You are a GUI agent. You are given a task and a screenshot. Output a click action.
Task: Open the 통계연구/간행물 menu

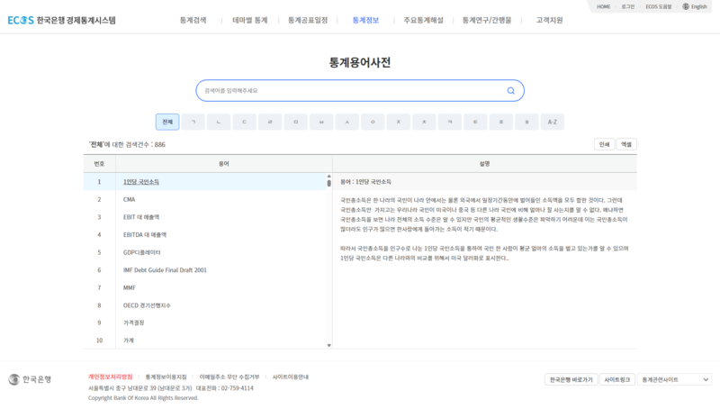click(x=487, y=20)
